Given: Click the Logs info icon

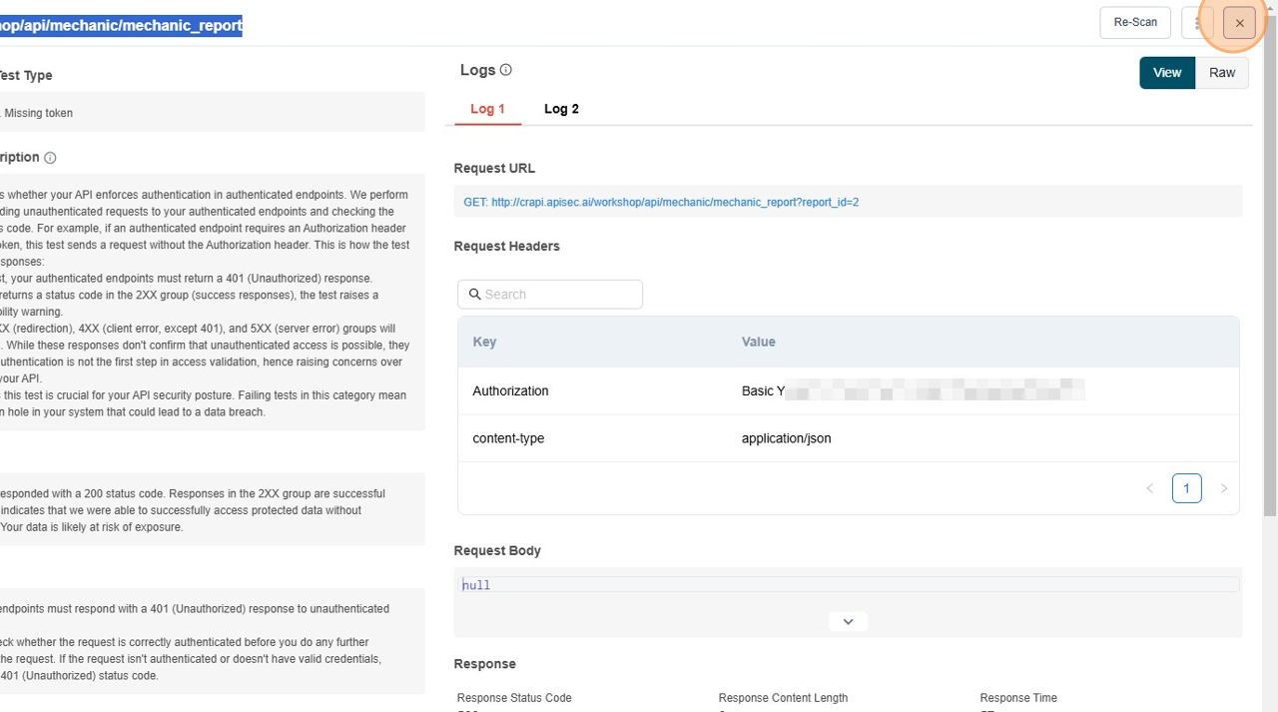Looking at the screenshot, I should click(505, 70).
